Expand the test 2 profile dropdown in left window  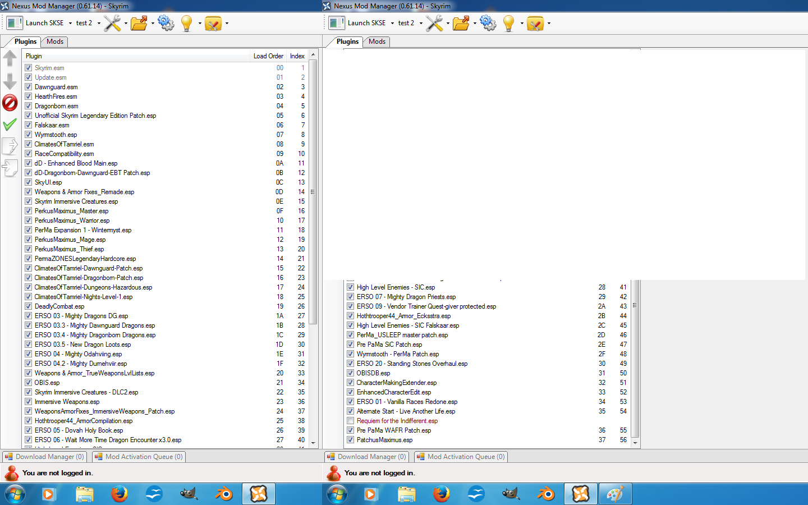[x=99, y=24]
